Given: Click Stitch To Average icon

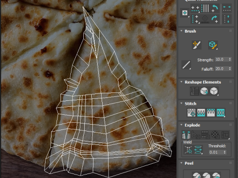Looking at the screenshot, I should pyautogui.click(x=201, y=113).
